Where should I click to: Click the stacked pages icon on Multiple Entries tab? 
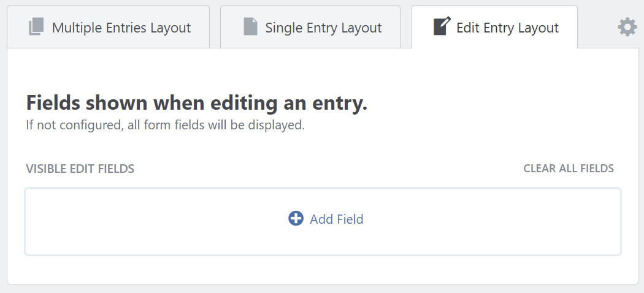click(36, 28)
